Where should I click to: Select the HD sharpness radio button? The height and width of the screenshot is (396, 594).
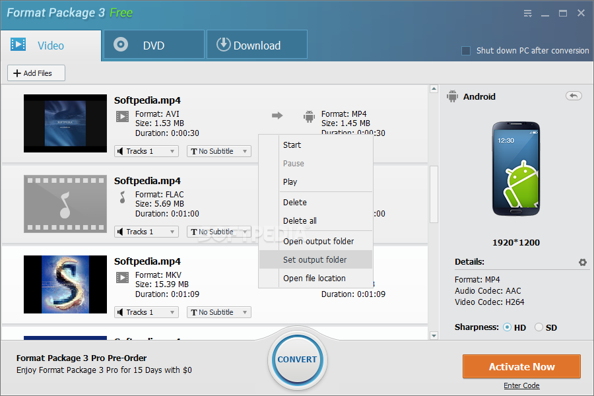coord(507,327)
